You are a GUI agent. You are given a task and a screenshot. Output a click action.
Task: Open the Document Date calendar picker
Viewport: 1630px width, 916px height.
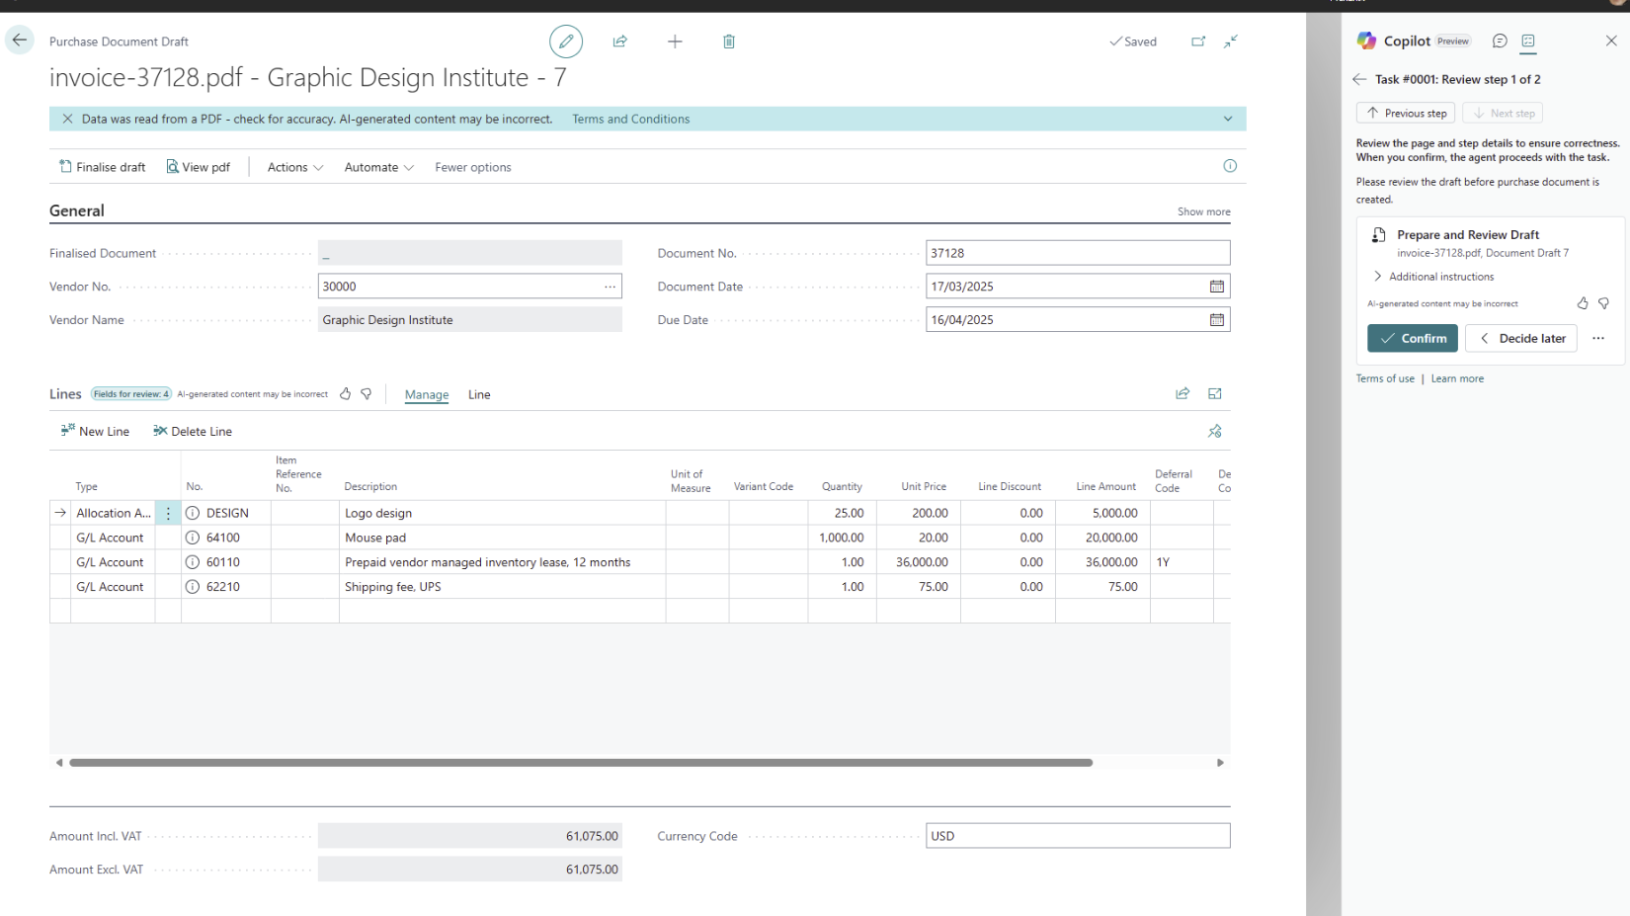click(x=1217, y=287)
